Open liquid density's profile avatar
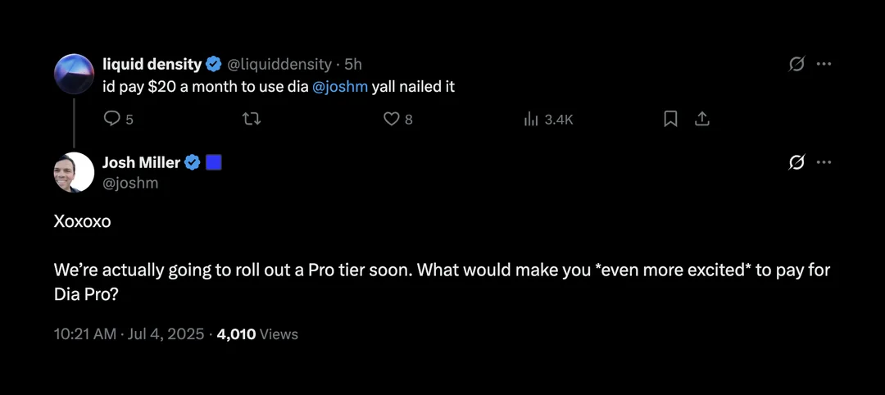 [x=74, y=74]
